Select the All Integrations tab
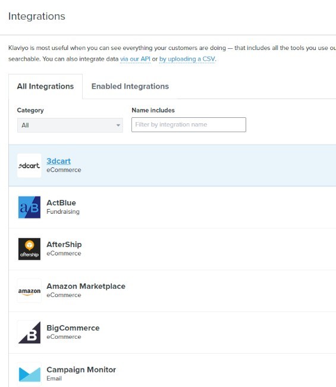 click(45, 86)
